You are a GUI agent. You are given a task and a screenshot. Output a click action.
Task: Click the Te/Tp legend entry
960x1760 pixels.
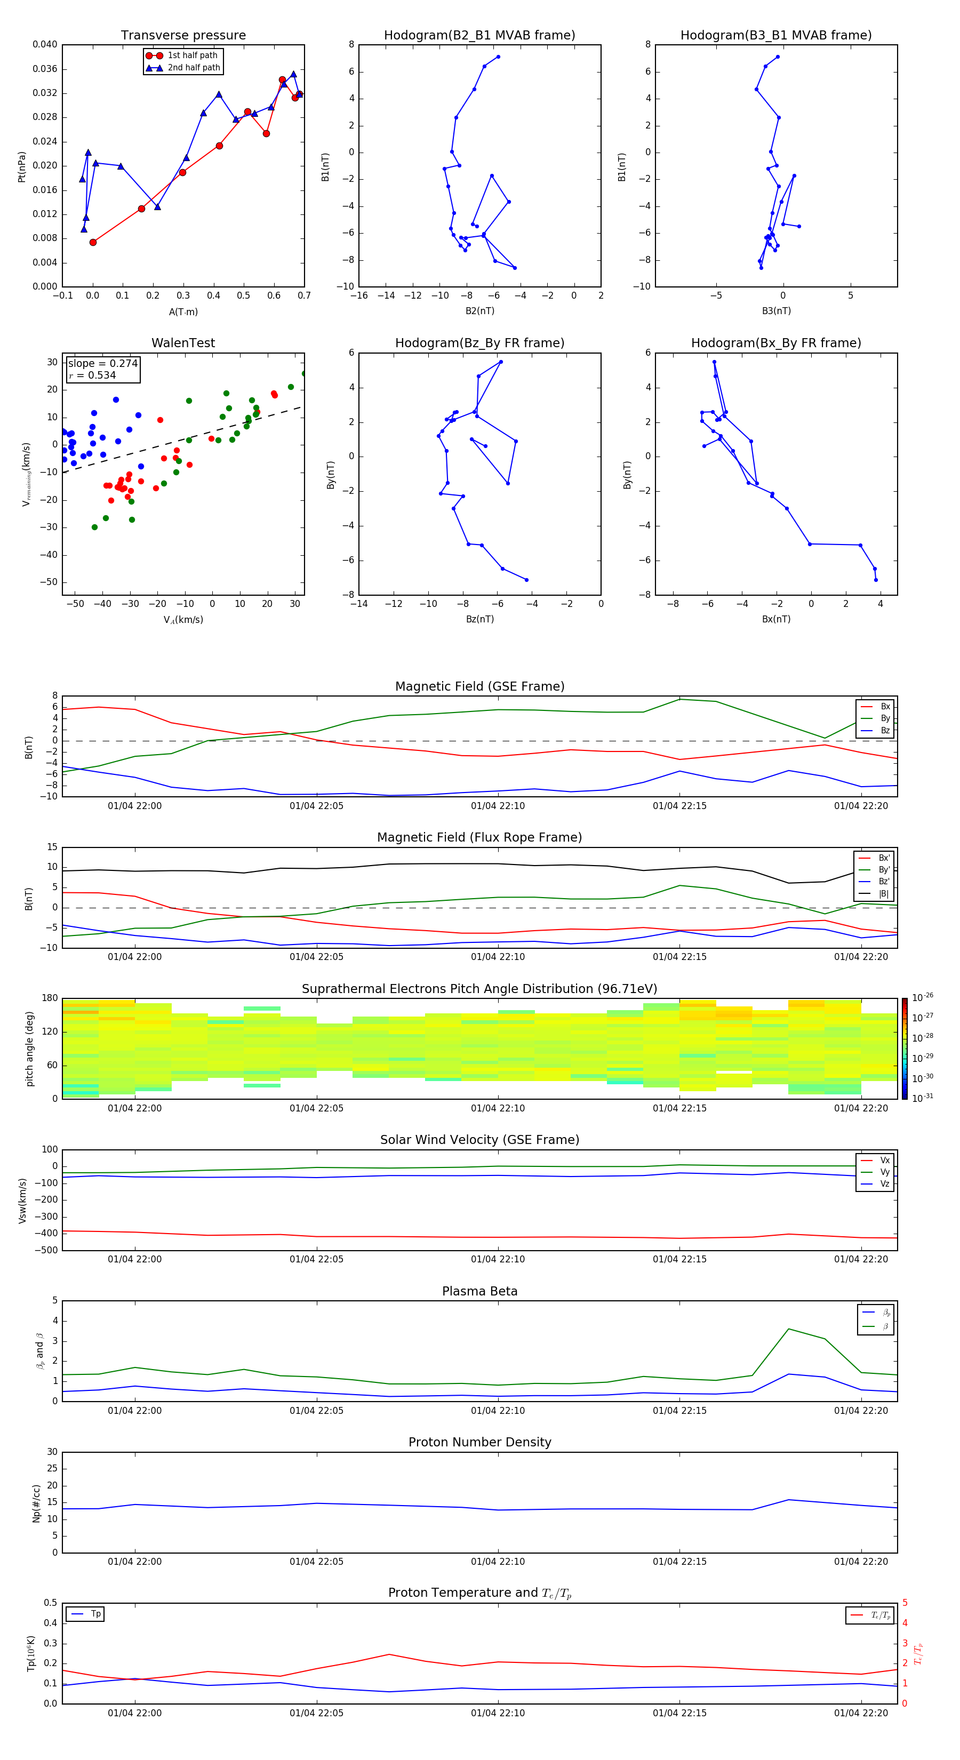coord(871,1615)
